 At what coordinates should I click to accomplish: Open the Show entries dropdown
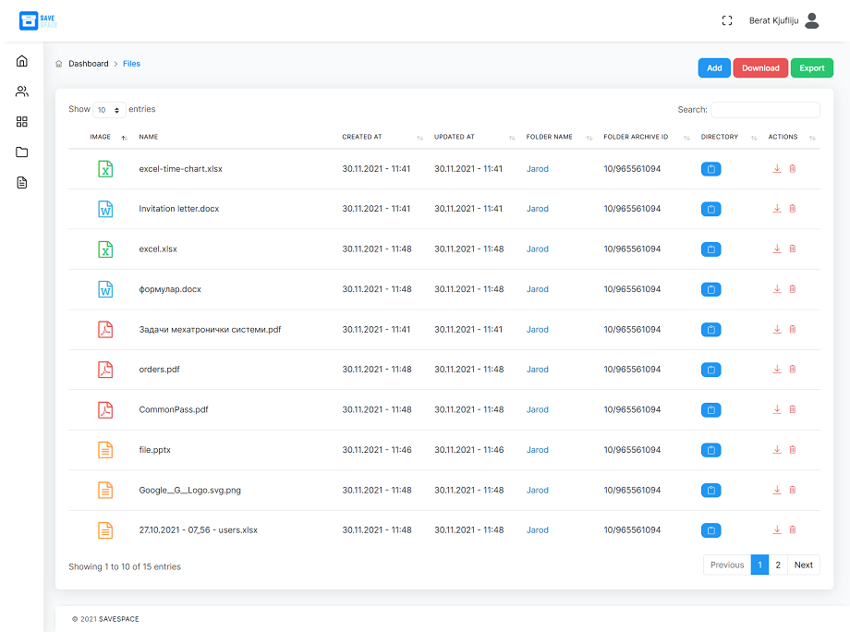(x=109, y=110)
